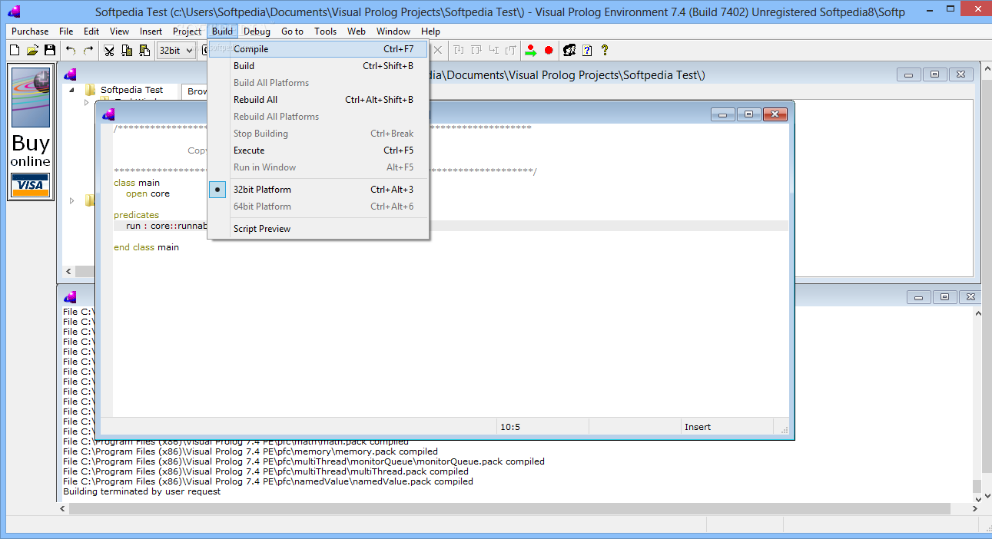The image size is (992, 539).
Task: Click the third debug step icon
Action: click(x=494, y=50)
